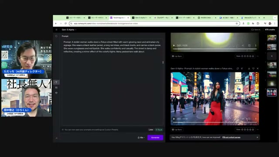This screenshot has height=157, width=279.
Task: Select the top thumbnail in the right strip
Action: 272,38
